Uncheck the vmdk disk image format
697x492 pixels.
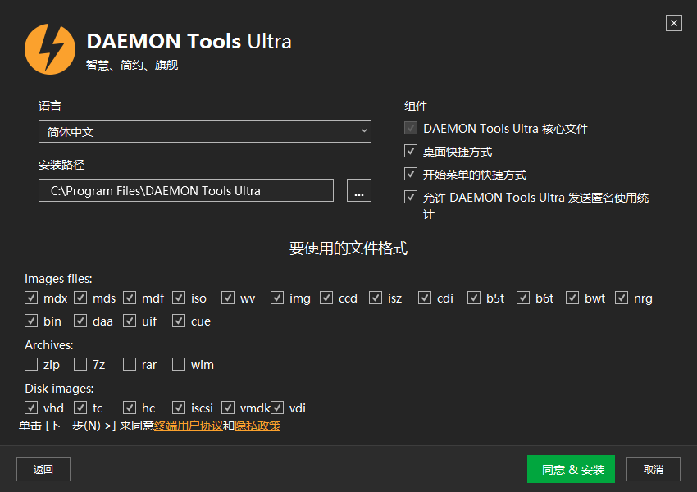(x=227, y=408)
